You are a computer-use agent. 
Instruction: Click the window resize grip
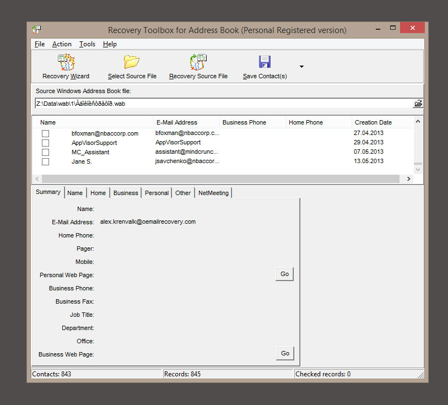[x=420, y=375]
